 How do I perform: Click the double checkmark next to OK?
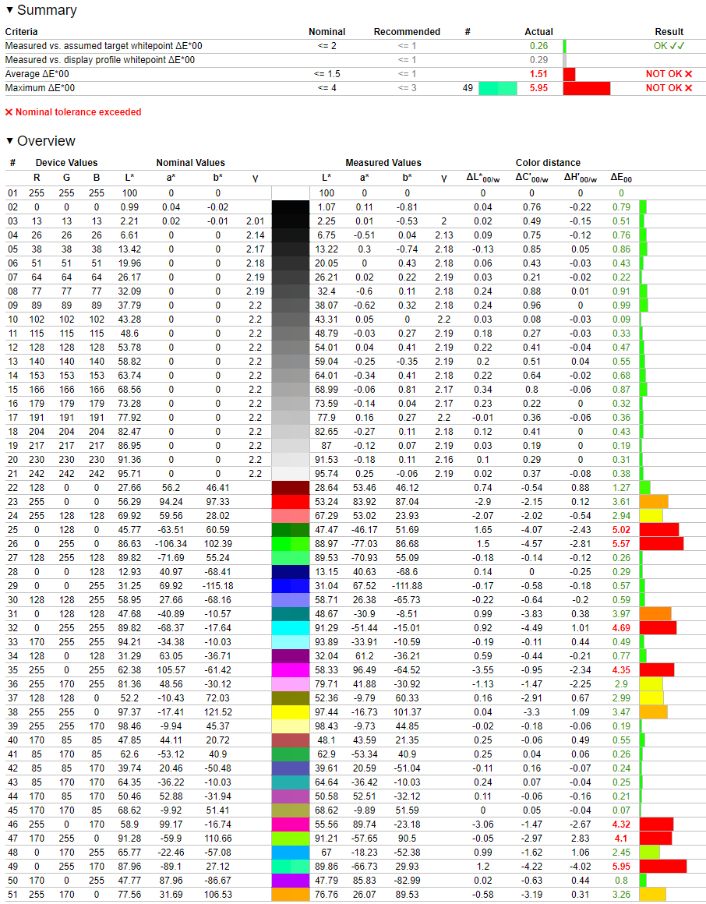pos(677,45)
